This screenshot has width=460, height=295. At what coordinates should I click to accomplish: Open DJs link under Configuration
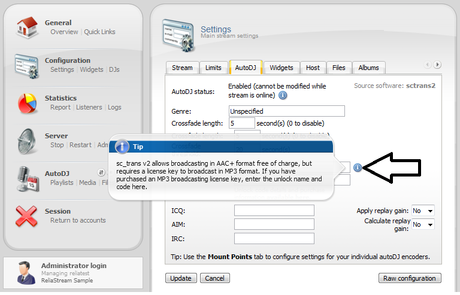[114, 69]
